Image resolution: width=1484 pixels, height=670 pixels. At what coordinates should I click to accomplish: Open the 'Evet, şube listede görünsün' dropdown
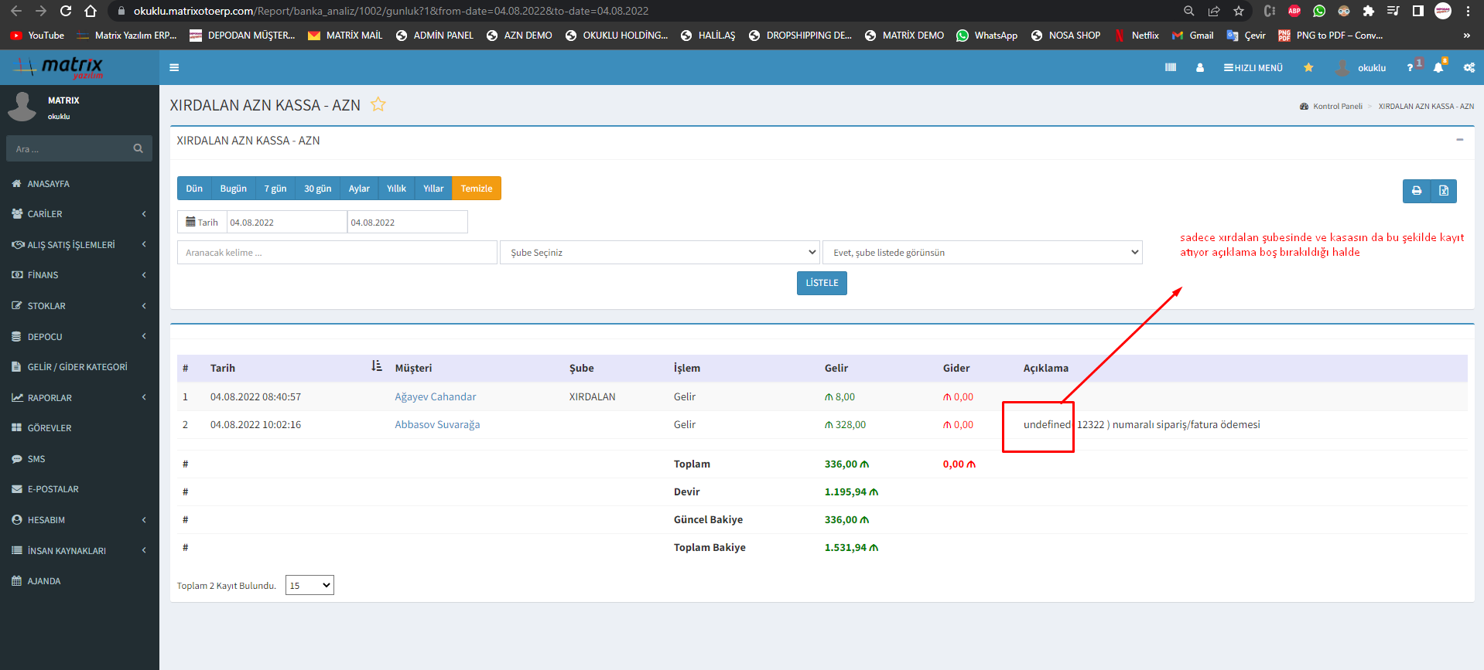point(982,253)
